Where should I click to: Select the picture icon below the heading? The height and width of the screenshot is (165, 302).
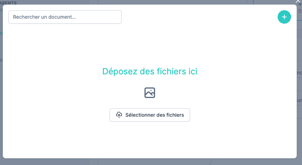point(150,93)
